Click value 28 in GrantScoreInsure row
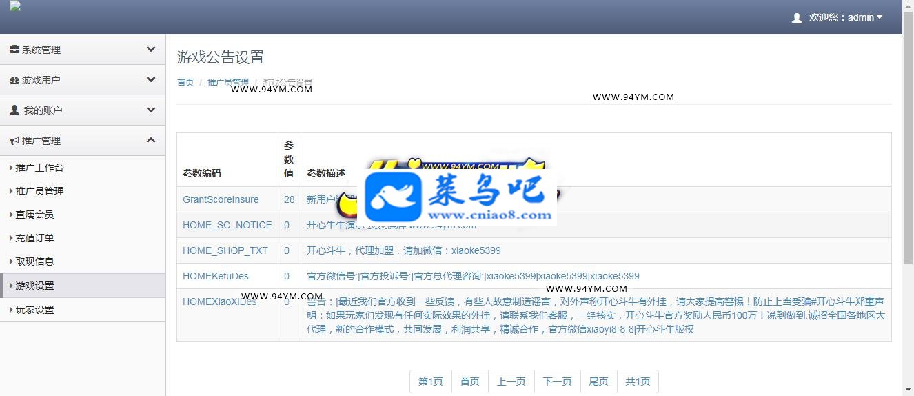 tap(290, 199)
